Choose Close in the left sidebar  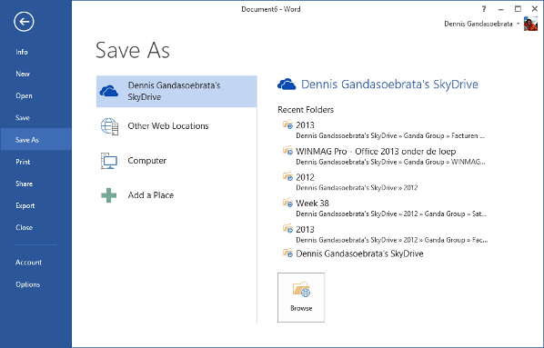[x=24, y=227]
